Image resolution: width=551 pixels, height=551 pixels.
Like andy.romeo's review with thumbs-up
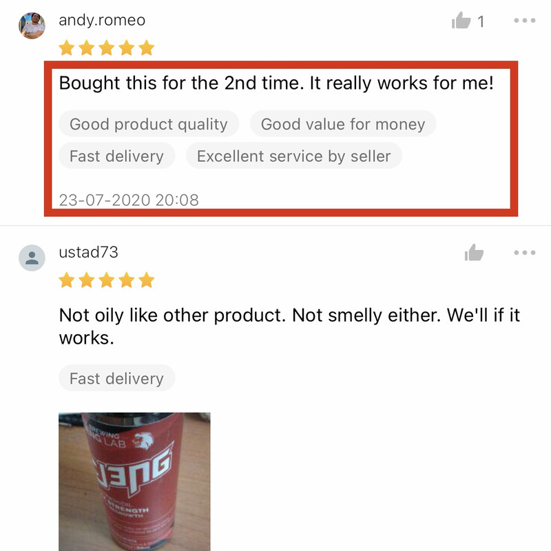click(461, 21)
